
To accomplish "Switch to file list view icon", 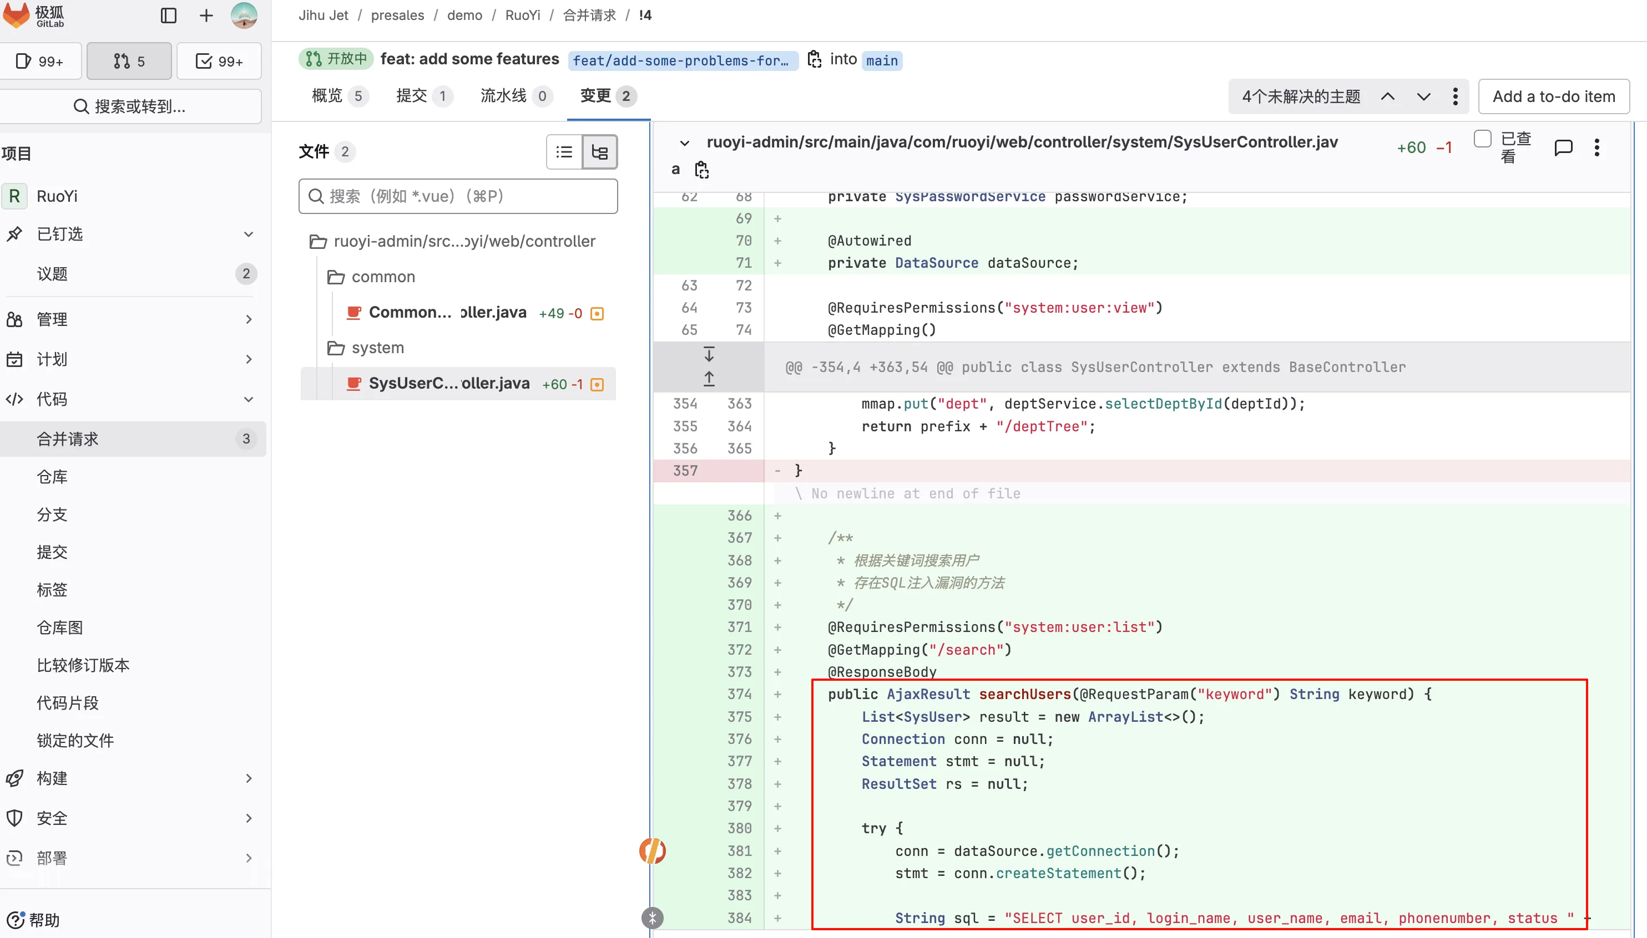I will [x=564, y=152].
